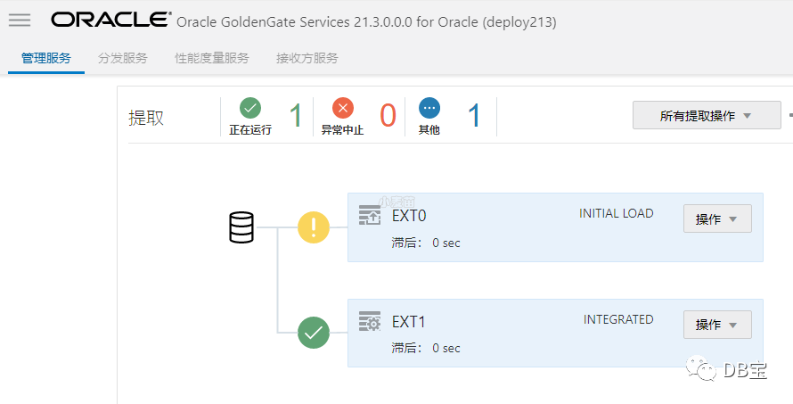Go to the 接收方服务 tab

307,58
